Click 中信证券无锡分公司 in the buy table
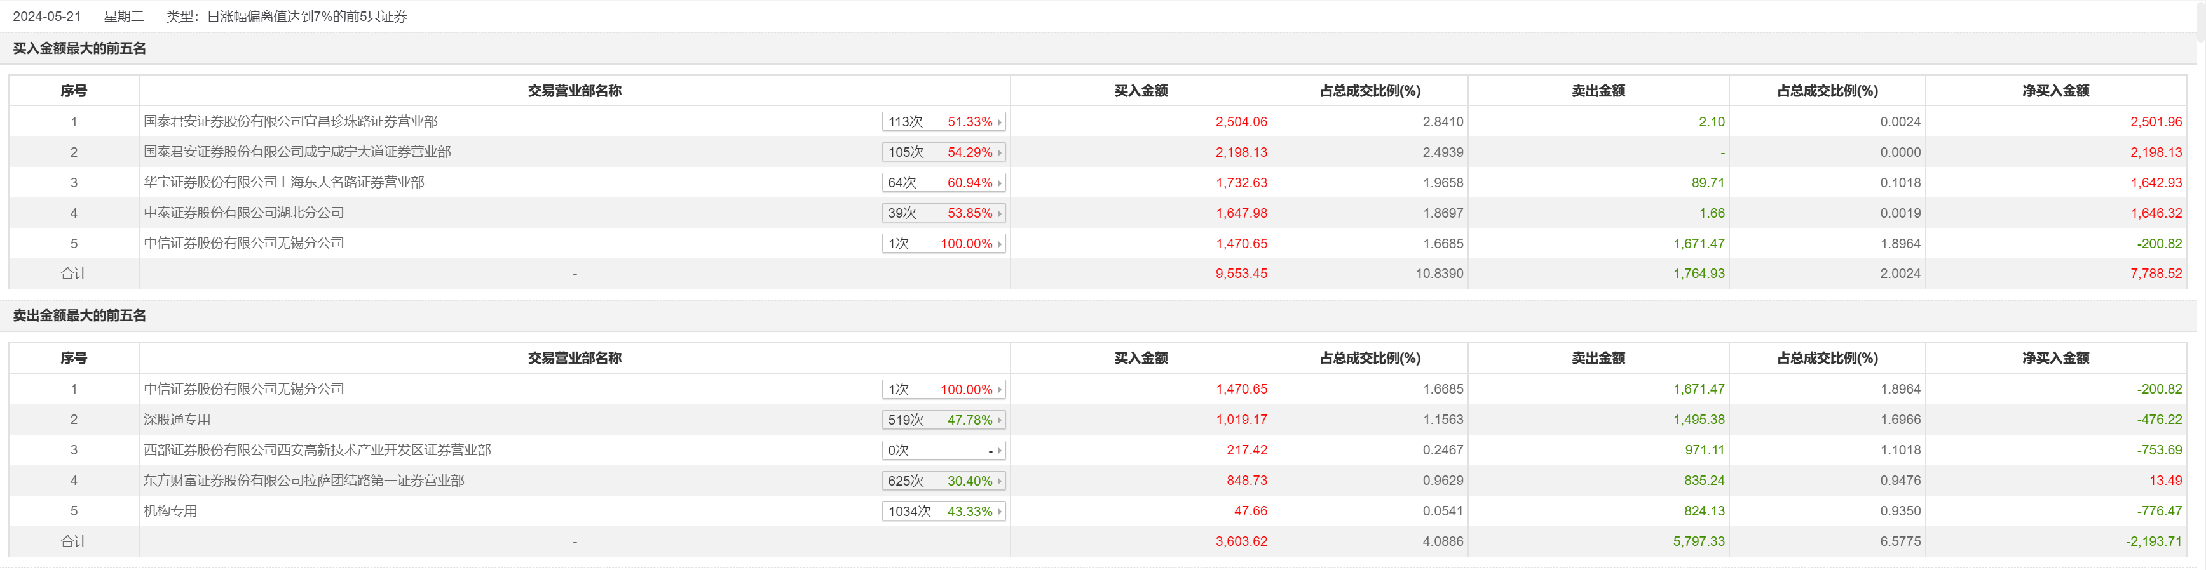Screen dimensions: 2206x570 [244, 243]
